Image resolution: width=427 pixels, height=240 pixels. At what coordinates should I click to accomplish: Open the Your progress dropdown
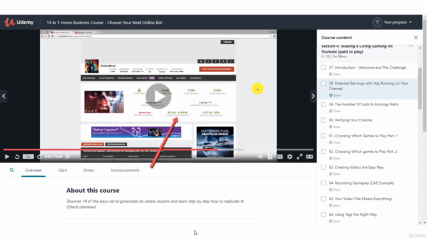(x=398, y=22)
